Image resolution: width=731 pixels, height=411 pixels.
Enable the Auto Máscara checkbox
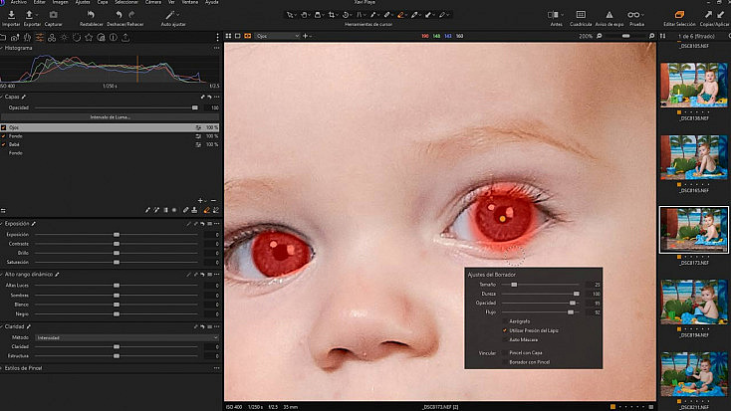[x=504, y=339]
